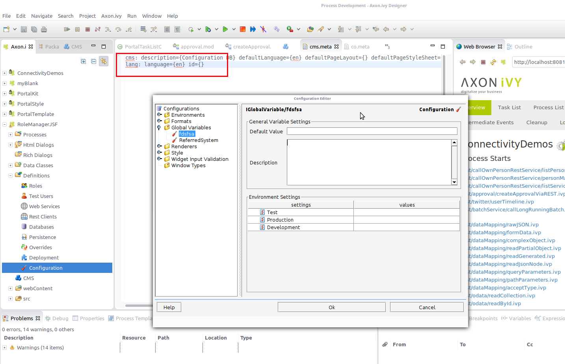Collapse Global Variables node in Configuration Editor
This screenshot has width=565, height=364.
click(159, 127)
